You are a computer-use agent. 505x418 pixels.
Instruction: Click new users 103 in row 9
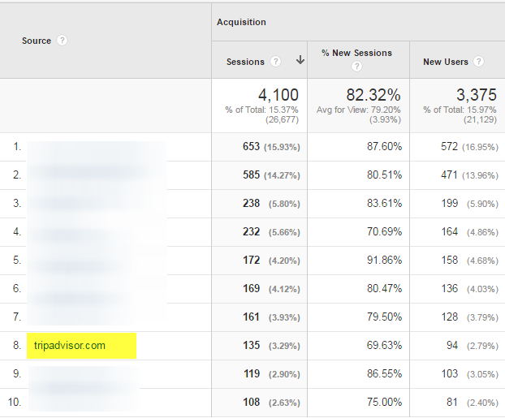point(449,373)
